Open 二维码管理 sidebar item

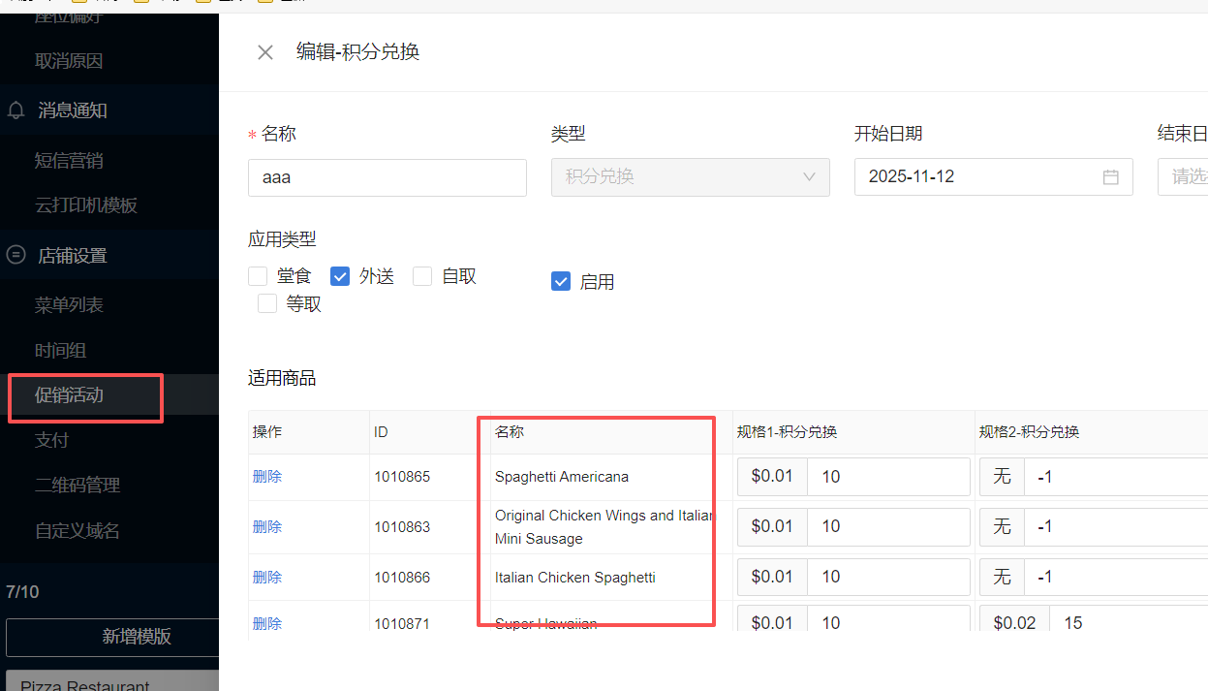click(77, 486)
